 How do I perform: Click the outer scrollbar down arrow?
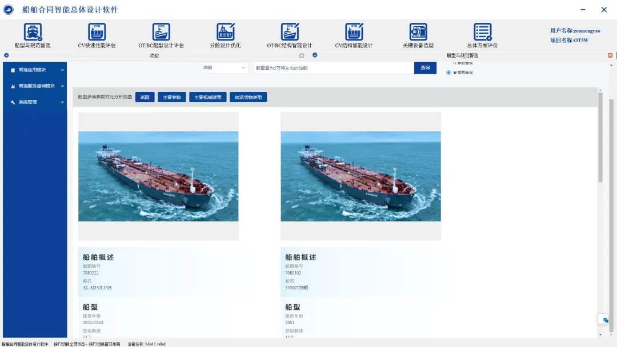click(x=611, y=334)
